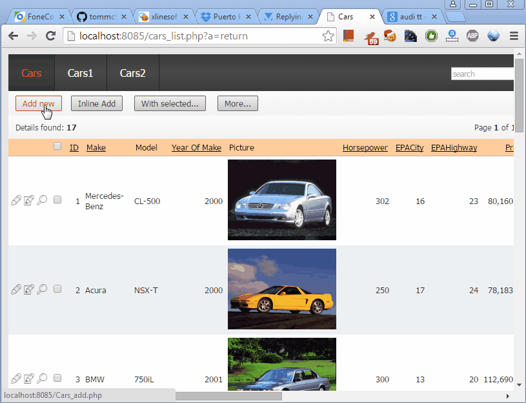526x403 pixels.
Task: Edit the Mercedes-Benz record with the pencil icon
Action: coord(16,200)
